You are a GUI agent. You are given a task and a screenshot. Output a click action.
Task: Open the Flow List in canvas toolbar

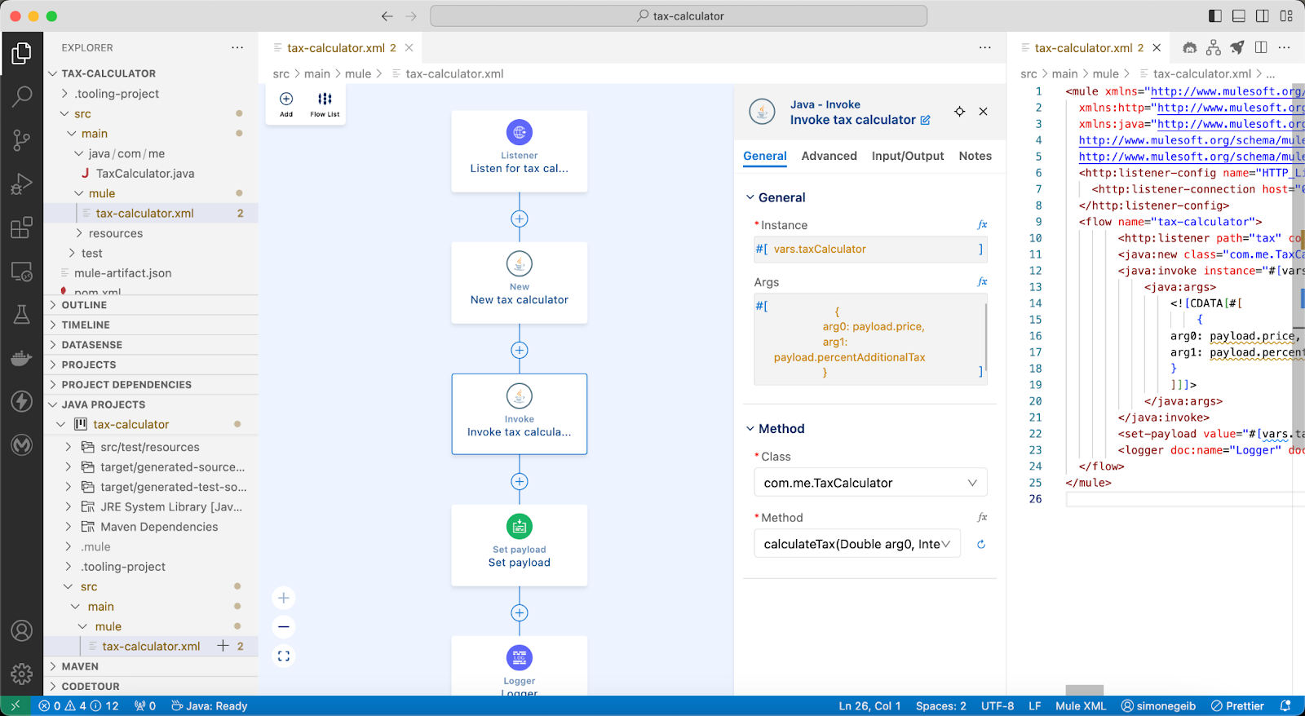(x=325, y=104)
